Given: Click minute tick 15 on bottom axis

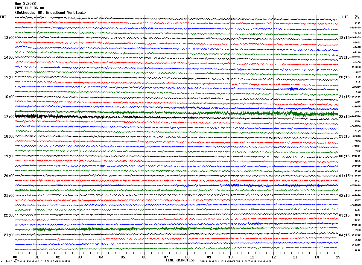Looking at the screenshot, I should pyautogui.click(x=338, y=257).
